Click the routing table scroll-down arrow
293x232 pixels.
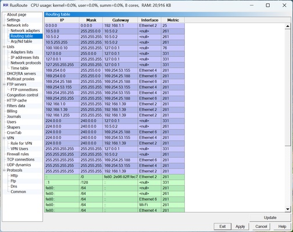point(287,209)
